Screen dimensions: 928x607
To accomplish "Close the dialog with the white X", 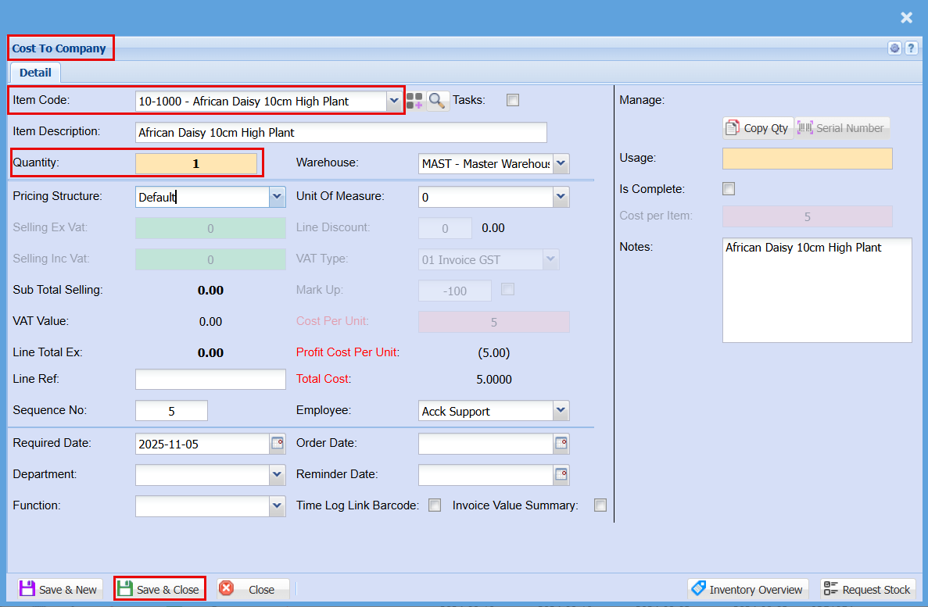I will tap(907, 18).
